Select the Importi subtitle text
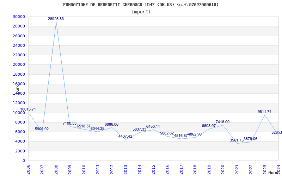This screenshot has width=282, height=176. (x=141, y=12)
